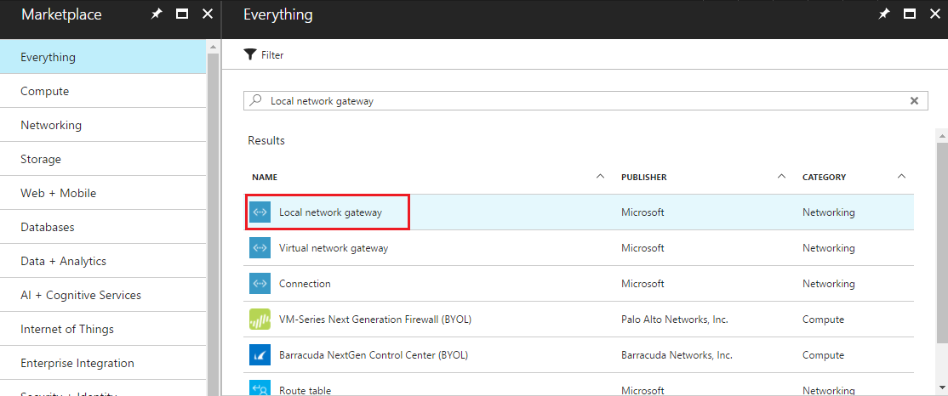Clear the search box with X
Image resolution: width=948 pixels, height=396 pixels.
[915, 100]
